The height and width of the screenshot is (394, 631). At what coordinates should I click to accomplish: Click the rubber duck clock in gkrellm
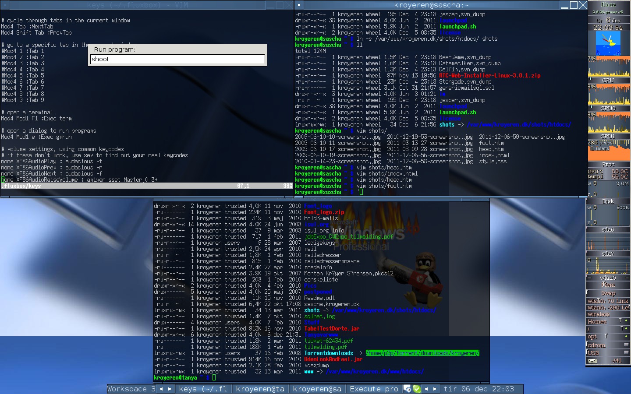tap(608, 43)
